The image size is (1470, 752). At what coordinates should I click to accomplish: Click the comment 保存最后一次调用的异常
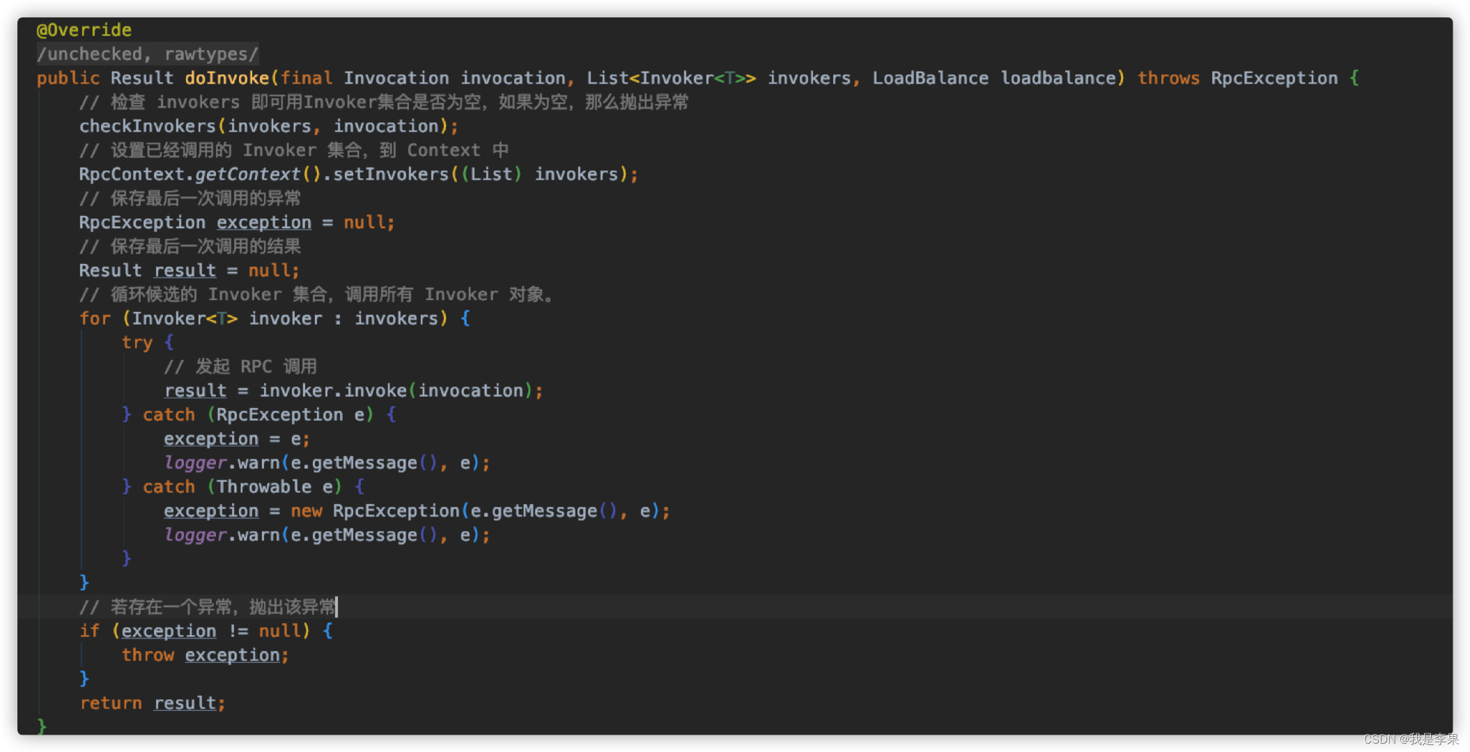tap(189, 198)
